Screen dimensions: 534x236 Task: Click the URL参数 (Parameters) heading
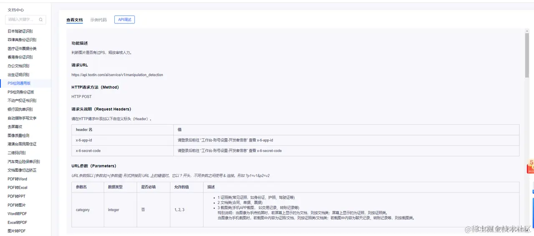94,166
